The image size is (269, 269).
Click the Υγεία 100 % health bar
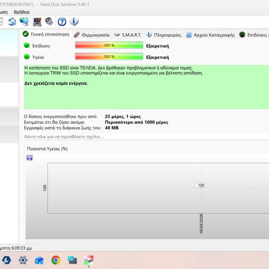(109, 56)
